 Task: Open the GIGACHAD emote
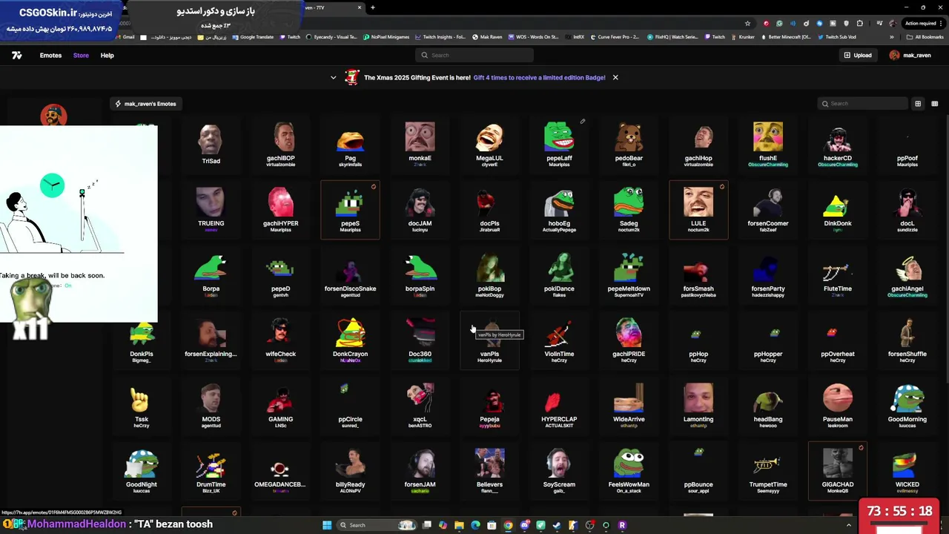[x=838, y=471]
